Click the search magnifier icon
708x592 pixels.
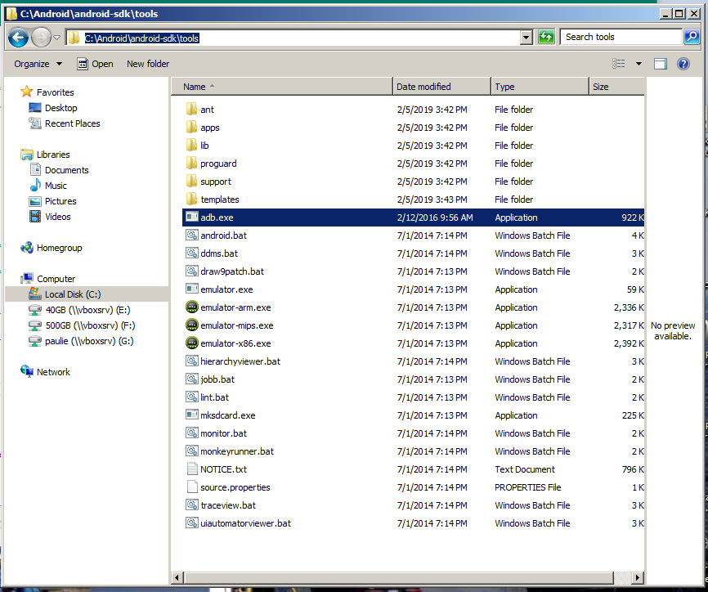(x=692, y=37)
